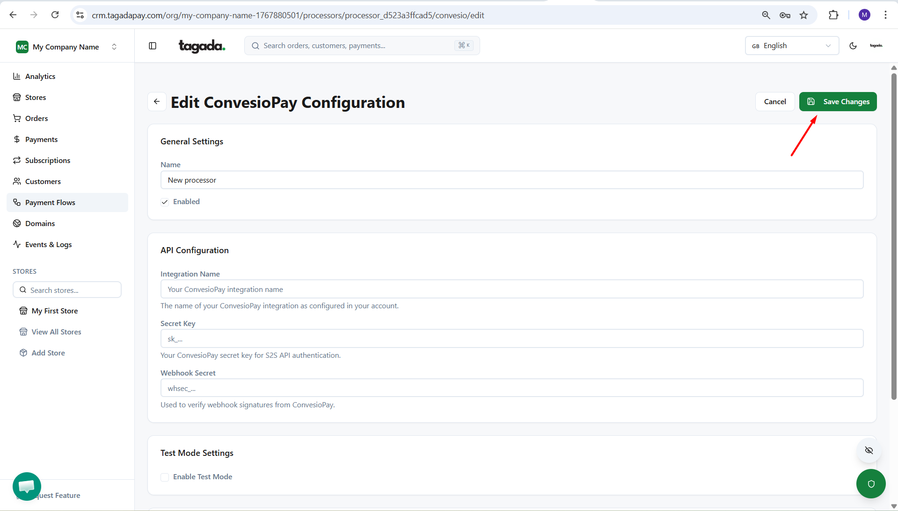898x511 pixels.
Task: Open the green shield widget
Action: point(870,484)
